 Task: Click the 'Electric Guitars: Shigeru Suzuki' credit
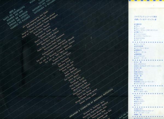click(x=46, y=35)
